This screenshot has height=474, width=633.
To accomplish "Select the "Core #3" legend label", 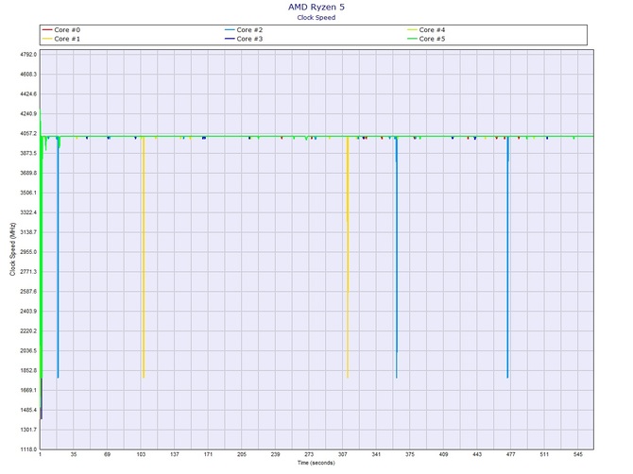I will pos(249,39).
